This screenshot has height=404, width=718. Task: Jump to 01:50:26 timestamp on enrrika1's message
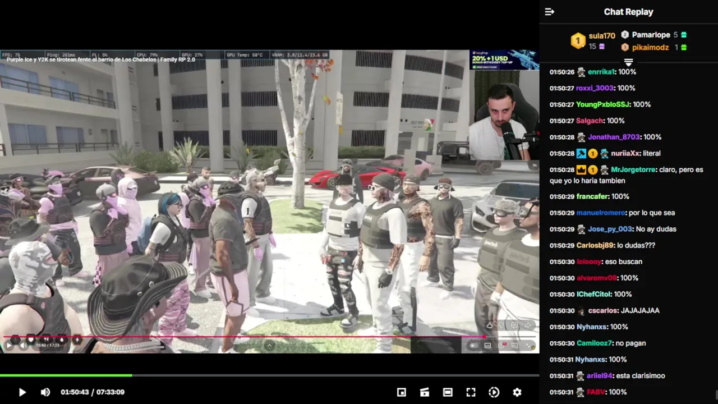(x=561, y=72)
